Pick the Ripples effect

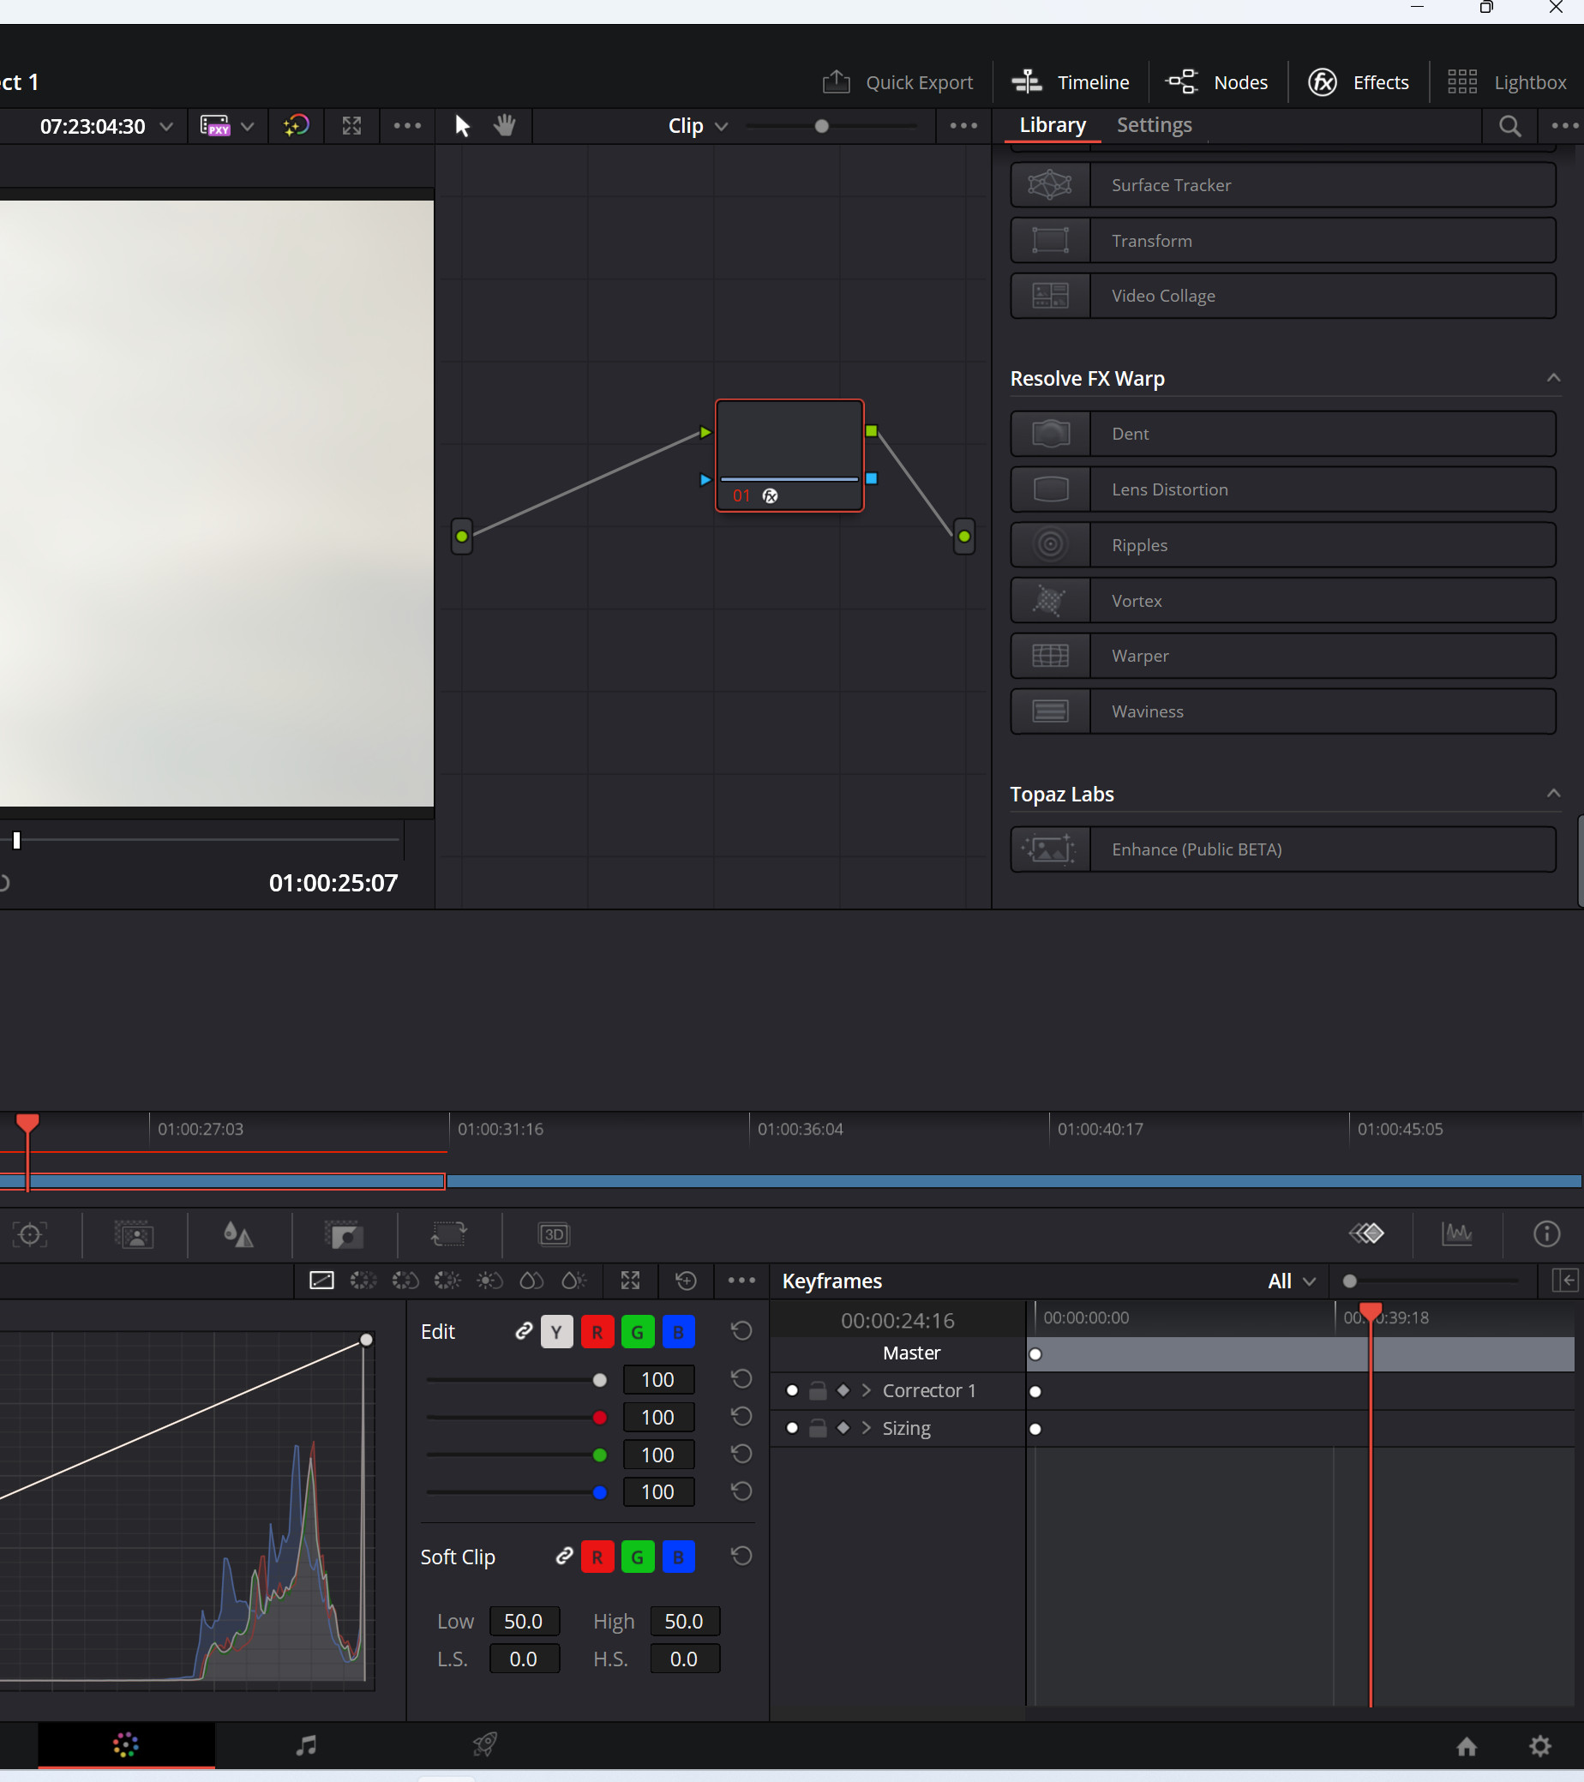[x=1282, y=545]
